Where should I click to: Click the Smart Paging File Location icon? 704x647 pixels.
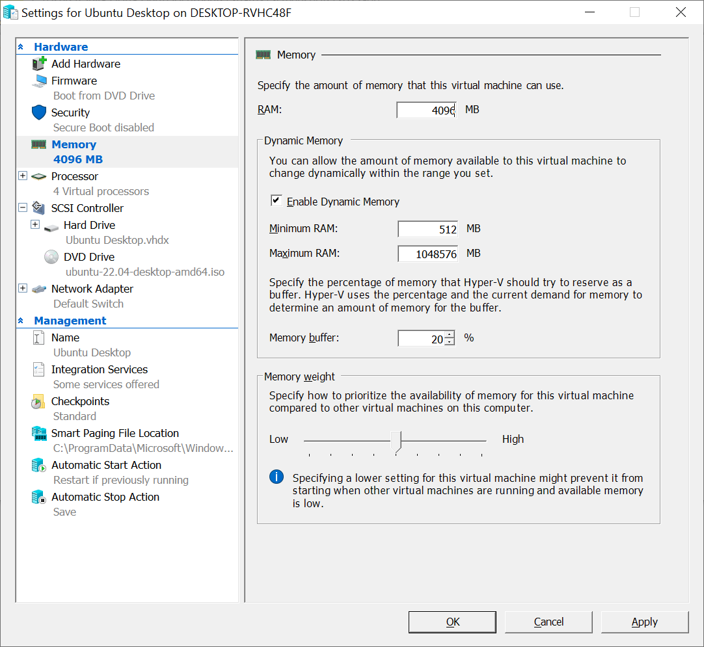39,434
